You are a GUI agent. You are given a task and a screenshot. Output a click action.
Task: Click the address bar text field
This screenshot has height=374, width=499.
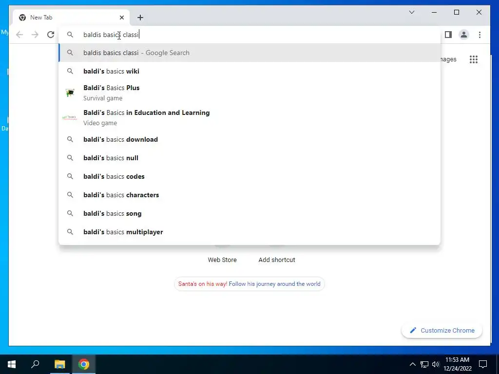(x=250, y=35)
